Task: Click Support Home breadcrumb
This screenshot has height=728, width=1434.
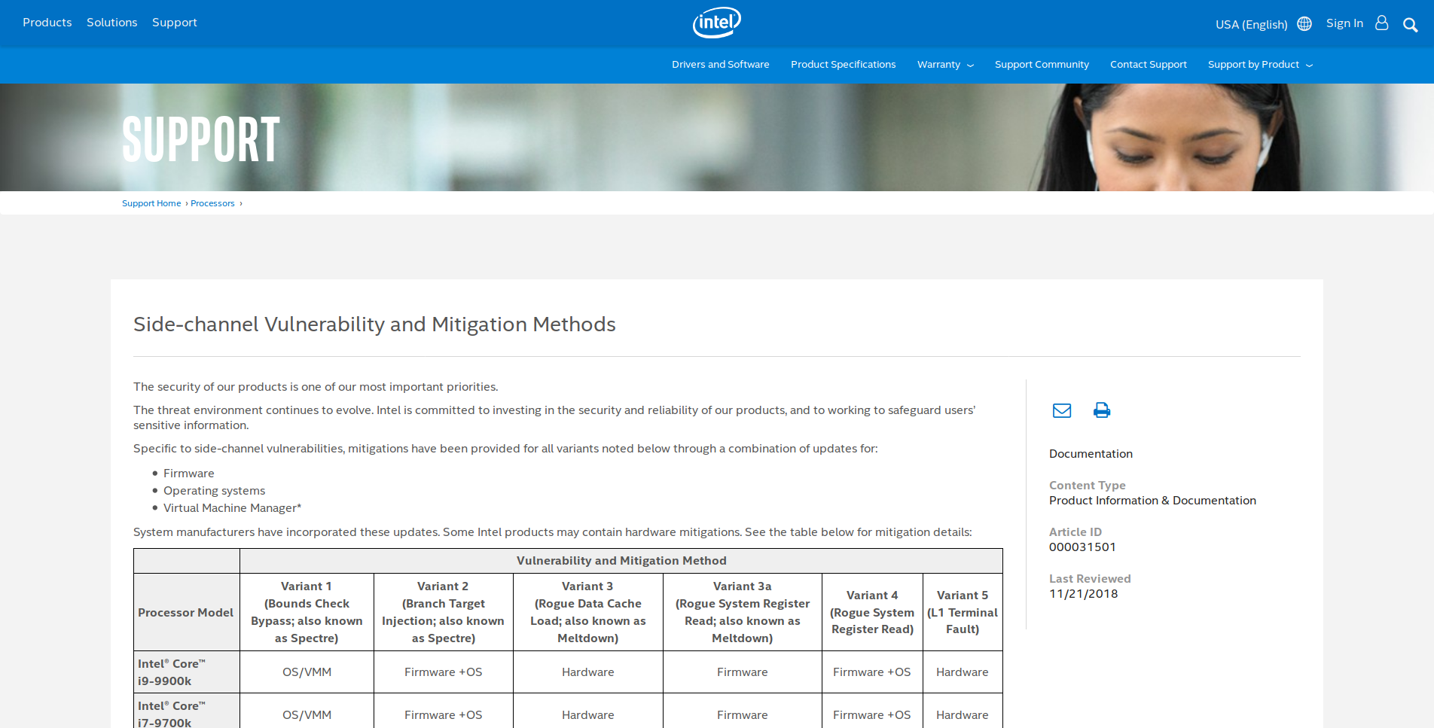Action: (x=151, y=203)
